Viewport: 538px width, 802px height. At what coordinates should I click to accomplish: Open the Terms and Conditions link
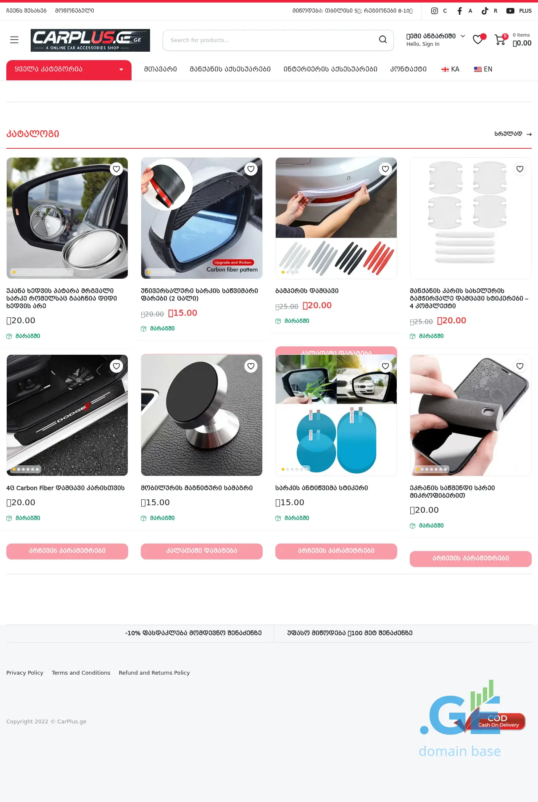[x=81, y=673]
